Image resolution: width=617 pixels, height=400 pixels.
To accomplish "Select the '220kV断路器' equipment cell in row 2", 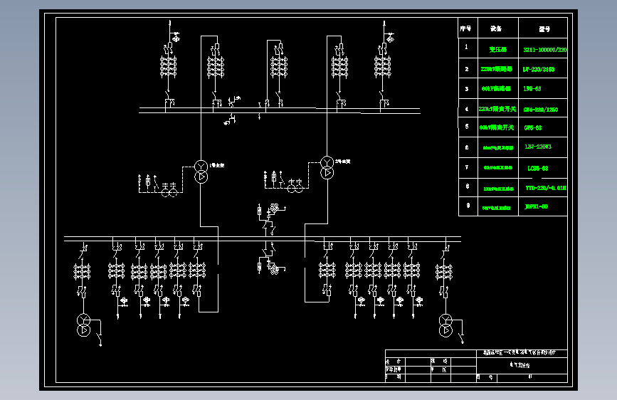I will coord(497,69).
